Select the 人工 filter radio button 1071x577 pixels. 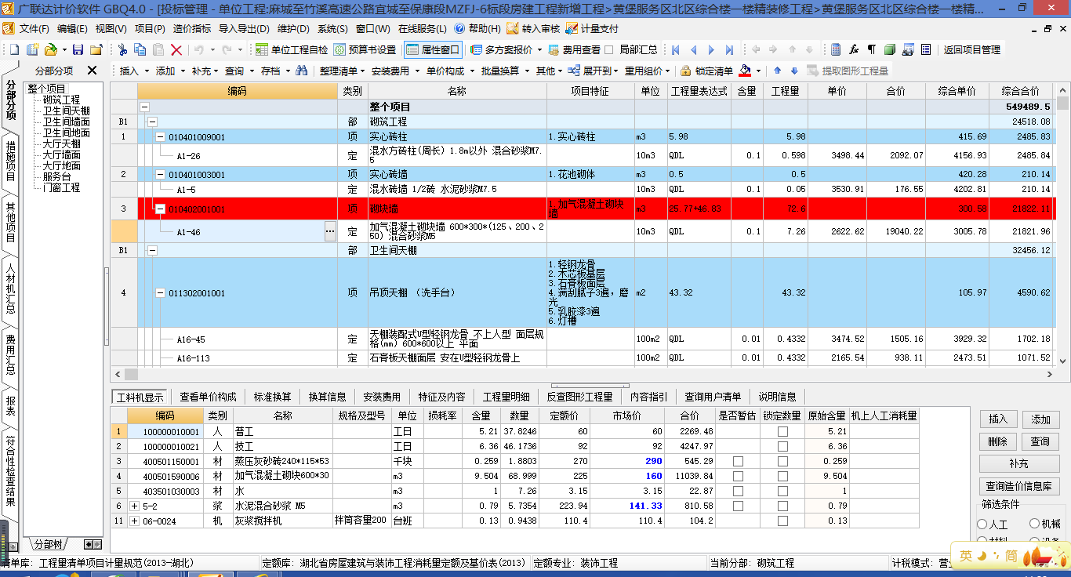[982, 524]
